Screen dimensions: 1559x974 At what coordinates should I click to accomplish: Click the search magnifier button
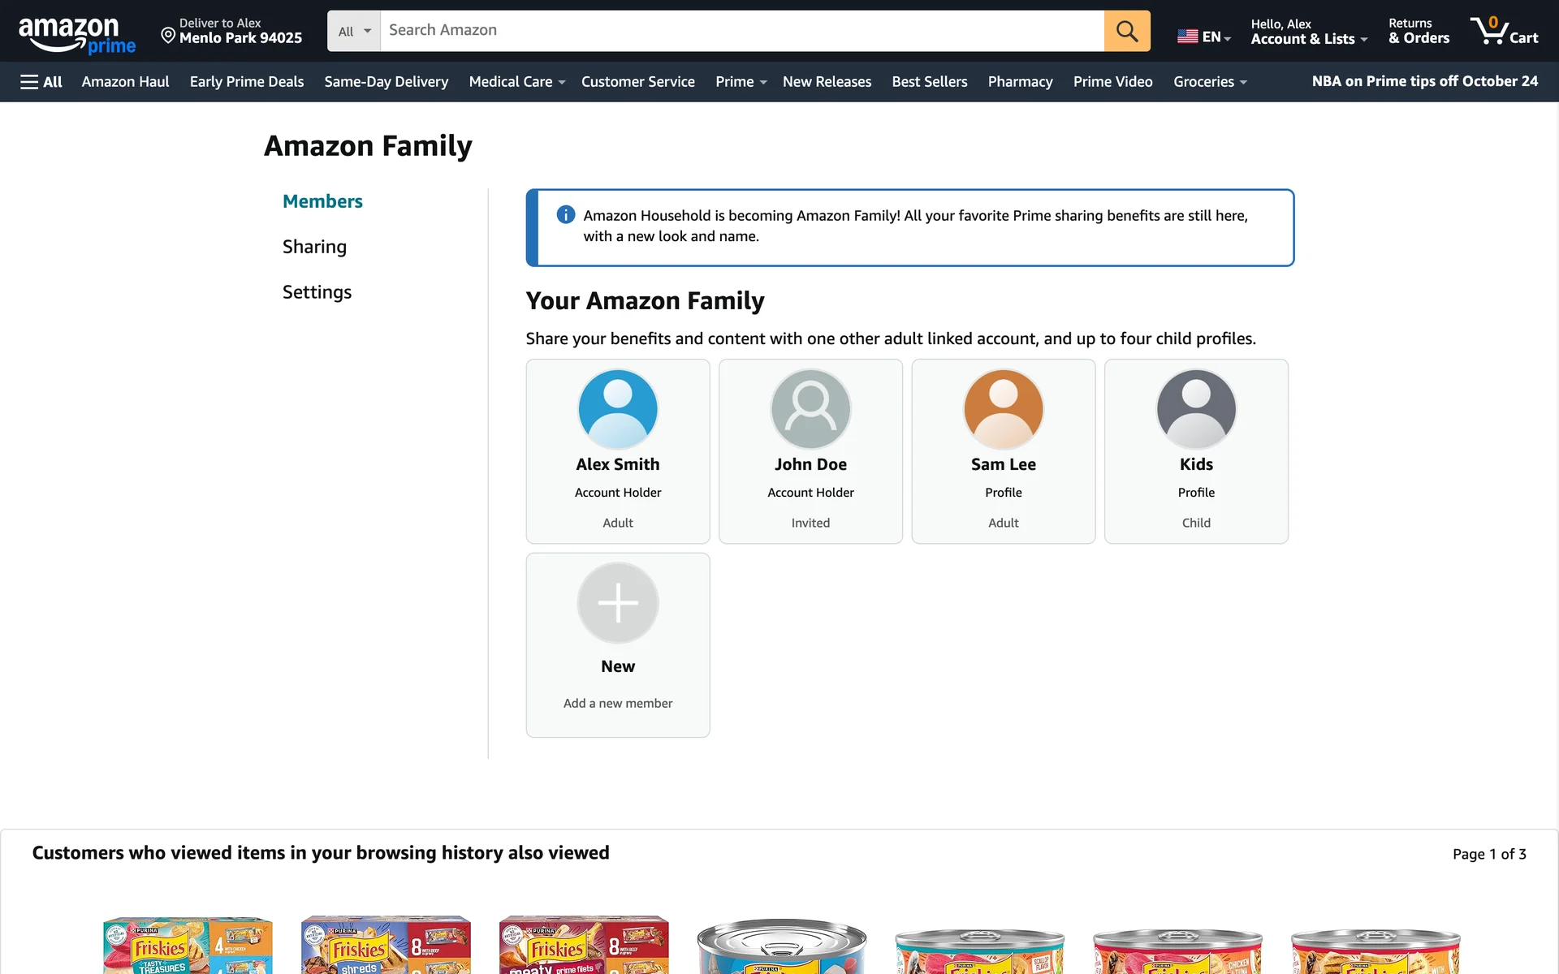pos(1126,31)
